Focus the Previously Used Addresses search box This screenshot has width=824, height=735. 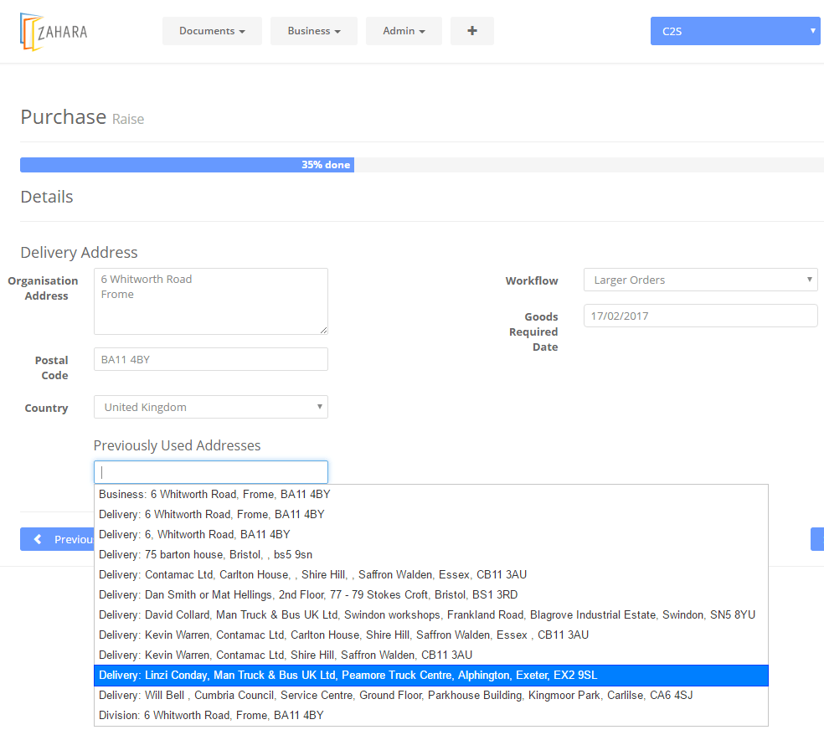[211, 472]
